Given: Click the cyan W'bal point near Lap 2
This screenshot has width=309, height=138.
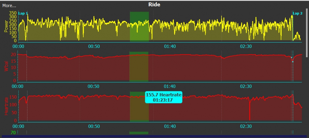Looking at the screenshot, I should pos(292,61).
